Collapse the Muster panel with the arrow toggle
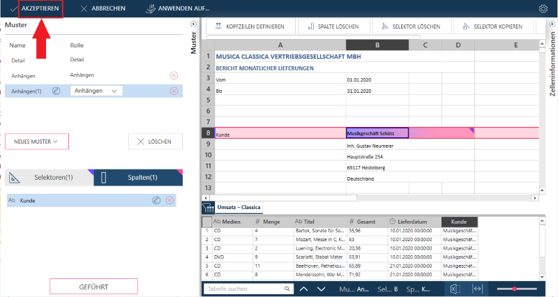This screenshot has height=297, width=558. click(193, 24)
